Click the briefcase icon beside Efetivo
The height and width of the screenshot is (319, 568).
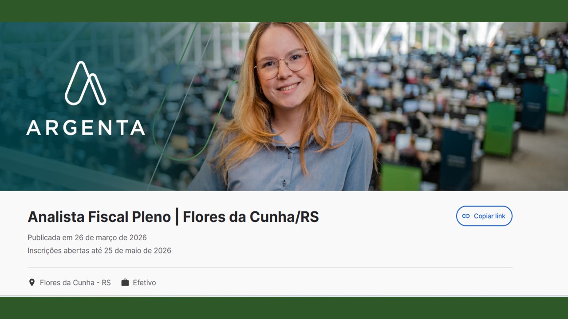pos(125,282)
